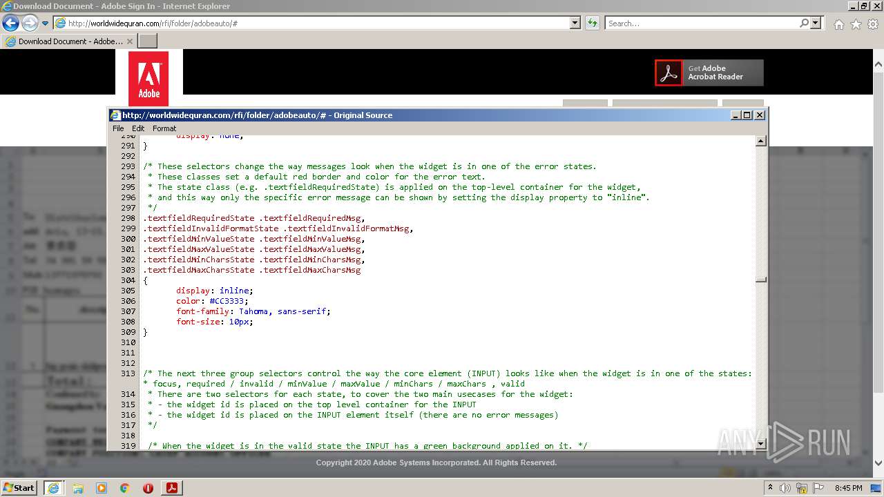Click the Copyright 2020 Adobe Systems footer text

point(436,462)
